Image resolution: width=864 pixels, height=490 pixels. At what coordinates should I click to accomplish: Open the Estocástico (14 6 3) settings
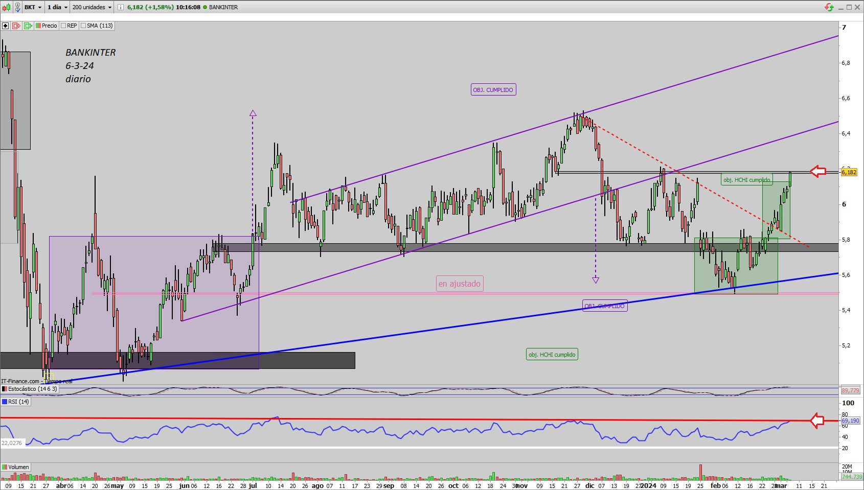click(x=30, y=389)
